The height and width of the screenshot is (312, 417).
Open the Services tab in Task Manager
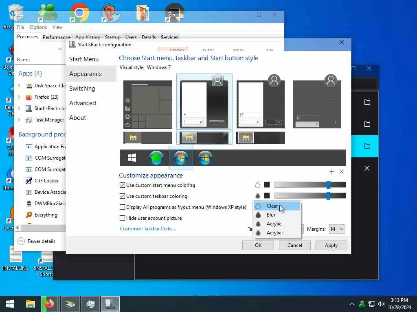click(x=169, y=37)
